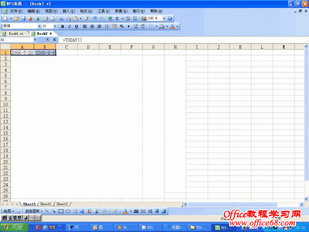Select the Oval drawing tool
The height and width of the screenshot is (232, 309).
pyautogui.click(x=68, y=211)
